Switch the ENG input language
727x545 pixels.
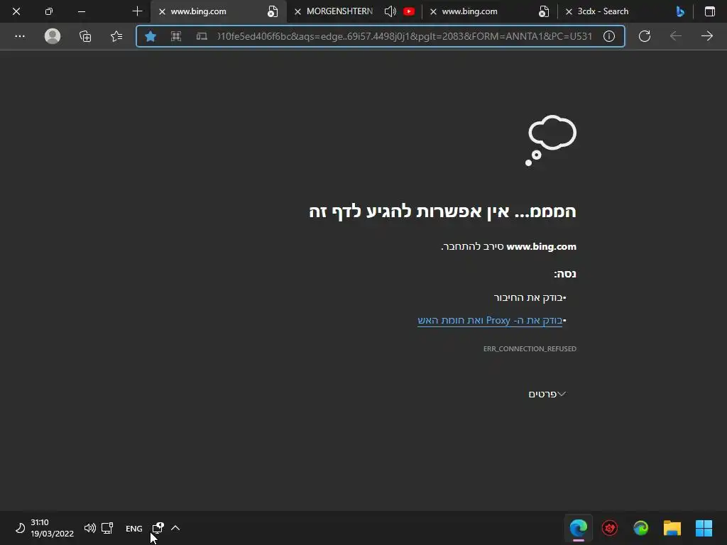(134, 528)
